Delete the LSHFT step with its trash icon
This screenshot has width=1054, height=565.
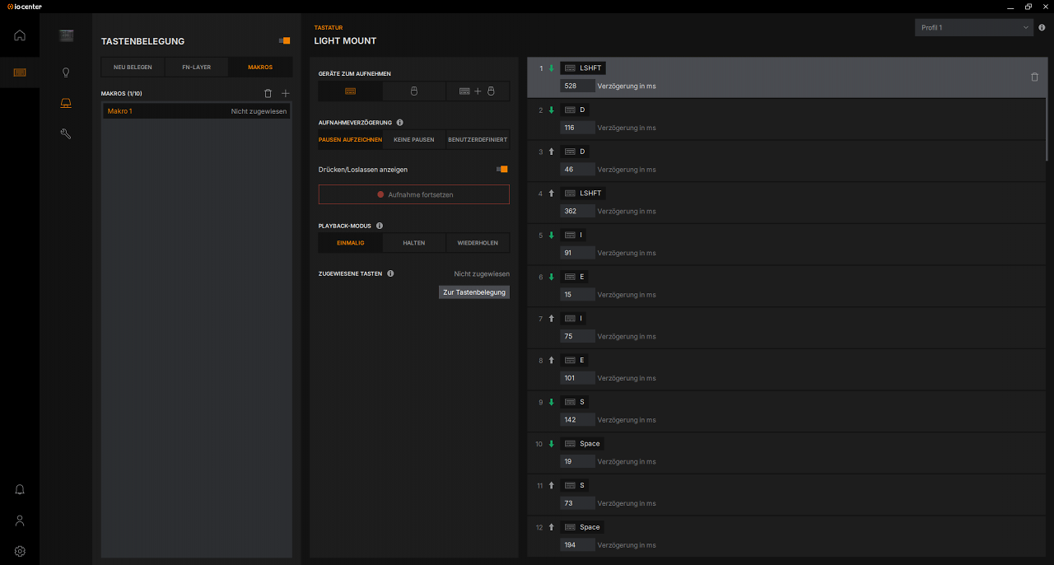coord(1035,77)
